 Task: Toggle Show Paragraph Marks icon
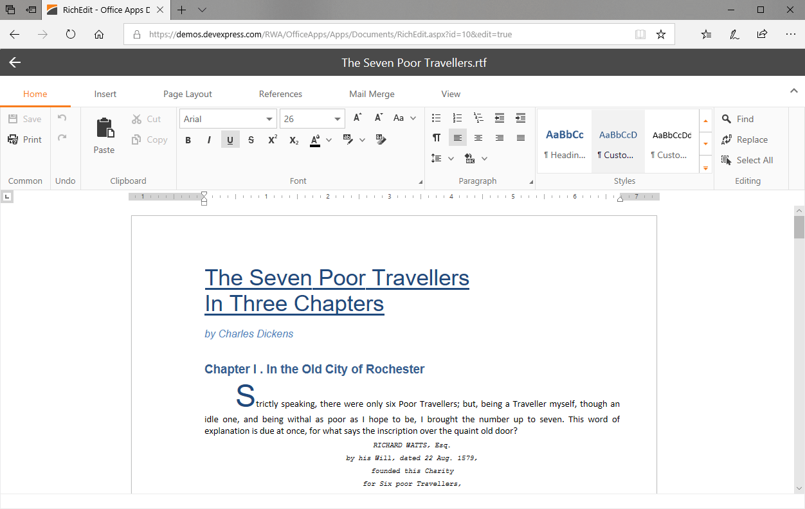coord(437,137)
